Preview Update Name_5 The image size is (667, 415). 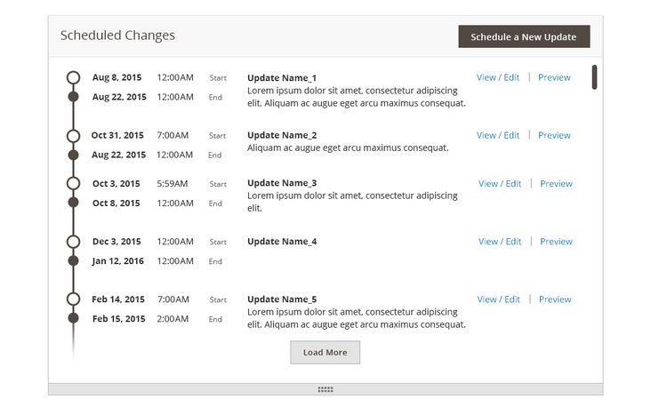tap(554, 299)
